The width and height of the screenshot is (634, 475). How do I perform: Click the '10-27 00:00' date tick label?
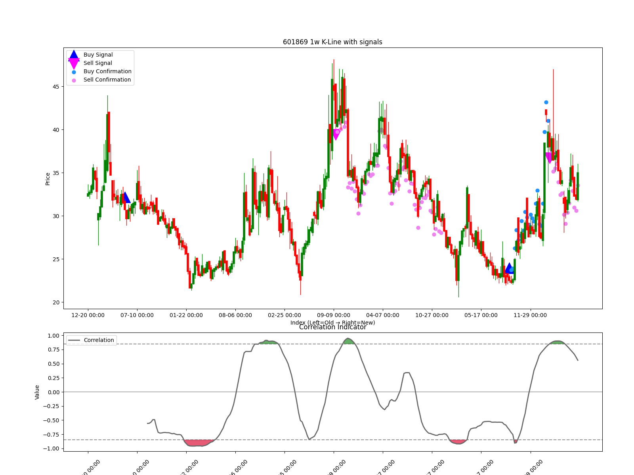[432, 315]
